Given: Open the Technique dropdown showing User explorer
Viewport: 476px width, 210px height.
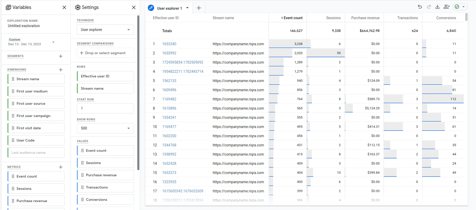Looking at the screenshot, I should (105, 30).
